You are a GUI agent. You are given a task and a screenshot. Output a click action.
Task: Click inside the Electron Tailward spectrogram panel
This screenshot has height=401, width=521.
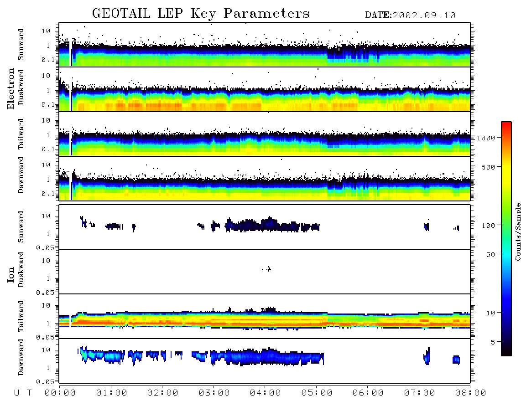click(265, 134)
